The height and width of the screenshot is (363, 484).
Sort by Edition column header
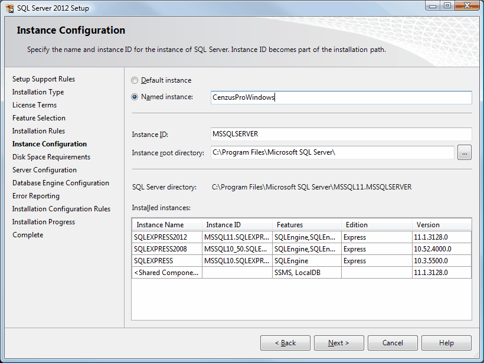(x=377, y=225)
